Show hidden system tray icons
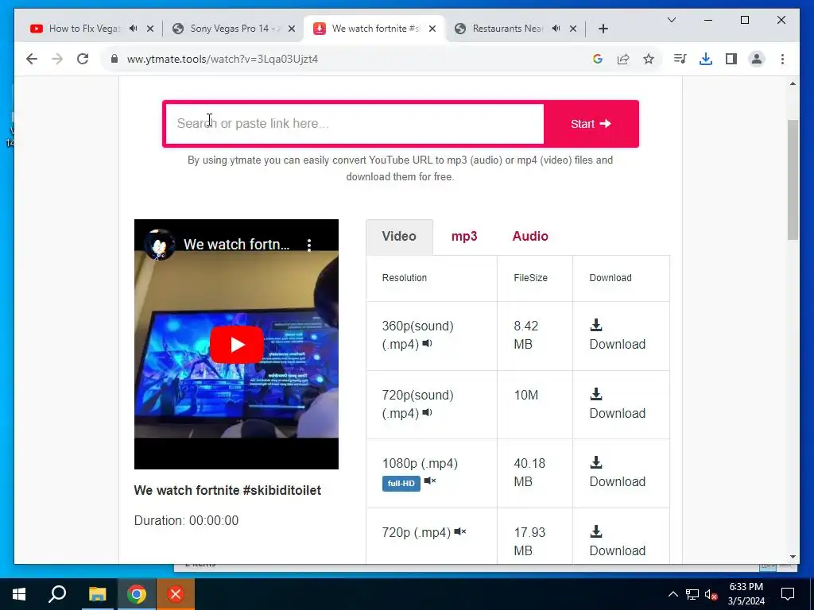 point(673,594)
